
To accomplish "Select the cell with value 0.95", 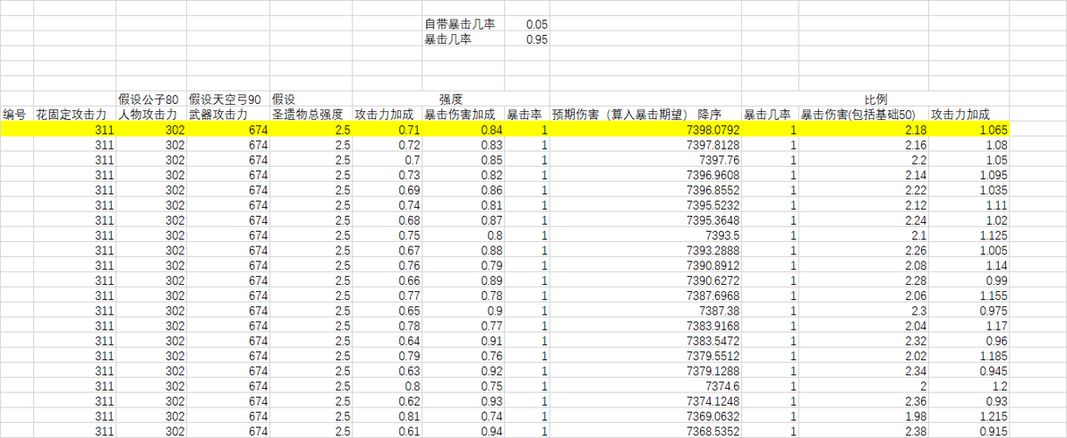I will pyautogui.click(x=527, y=39).
